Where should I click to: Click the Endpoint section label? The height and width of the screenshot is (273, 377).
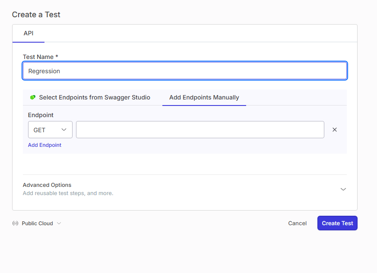click(40, 115)
